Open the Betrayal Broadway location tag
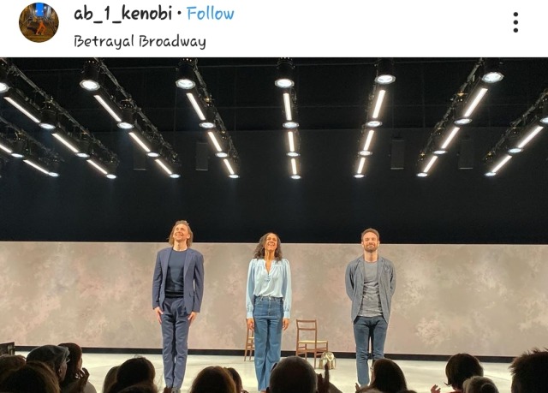This screenshot has height=393, width=548. pos(140,42)
